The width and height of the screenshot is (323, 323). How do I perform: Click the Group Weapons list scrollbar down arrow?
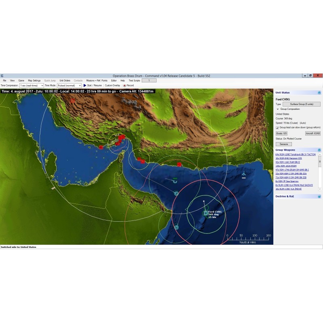point(320,189)
